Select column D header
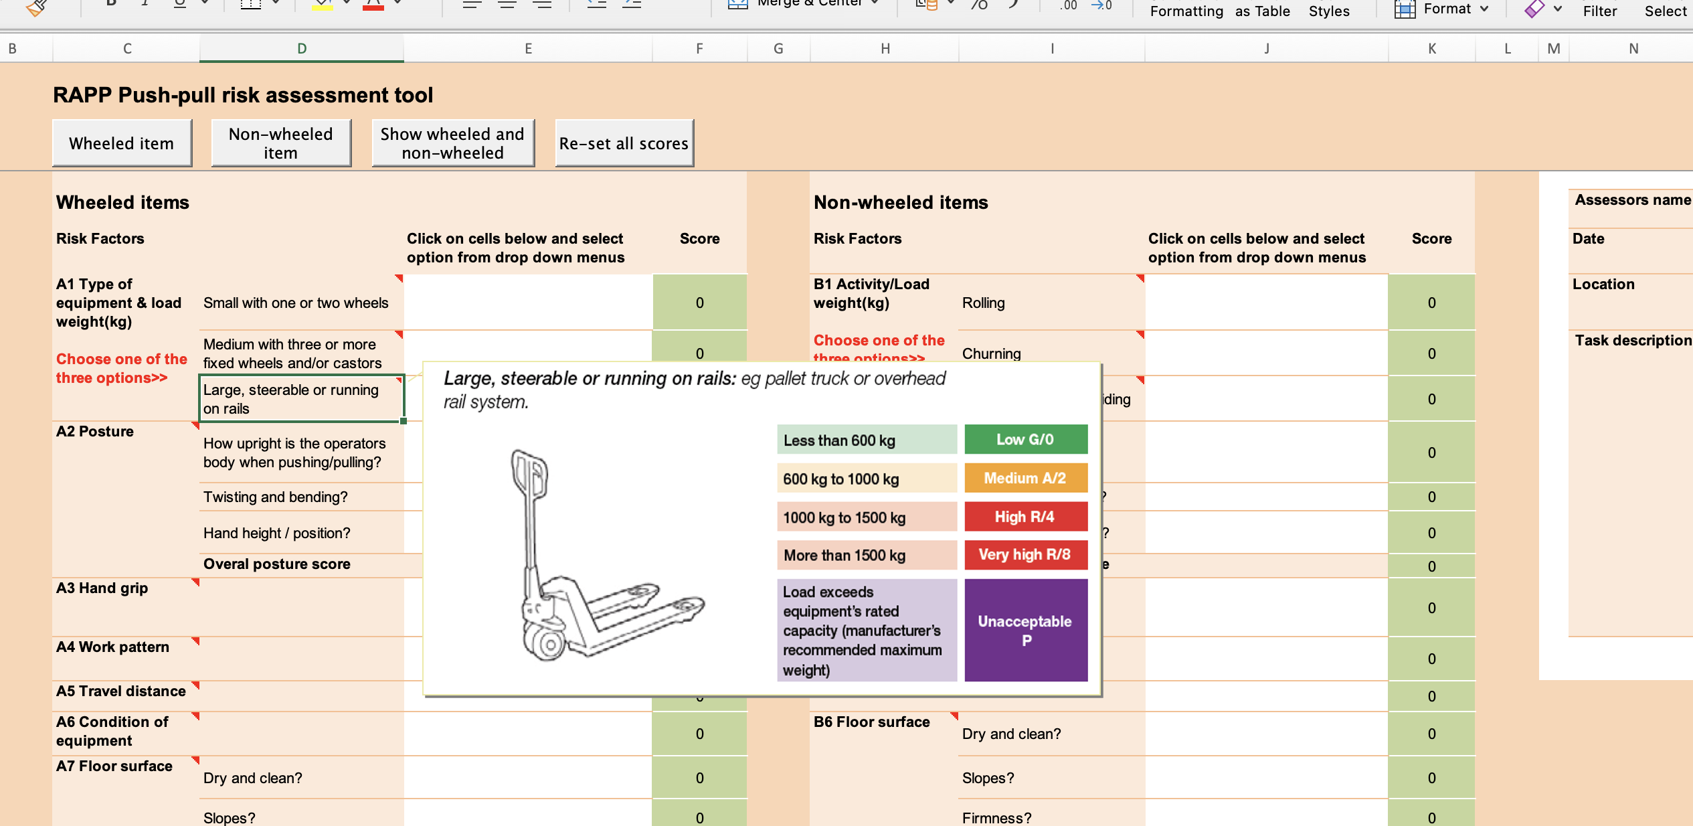The width and height of the screenshot is (1693, 826). pyautogui.click(x=302, y=48)
